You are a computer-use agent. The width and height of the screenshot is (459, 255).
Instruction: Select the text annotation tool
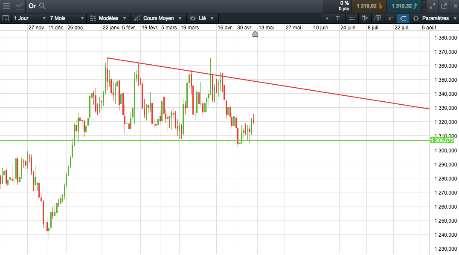(339, 18)
